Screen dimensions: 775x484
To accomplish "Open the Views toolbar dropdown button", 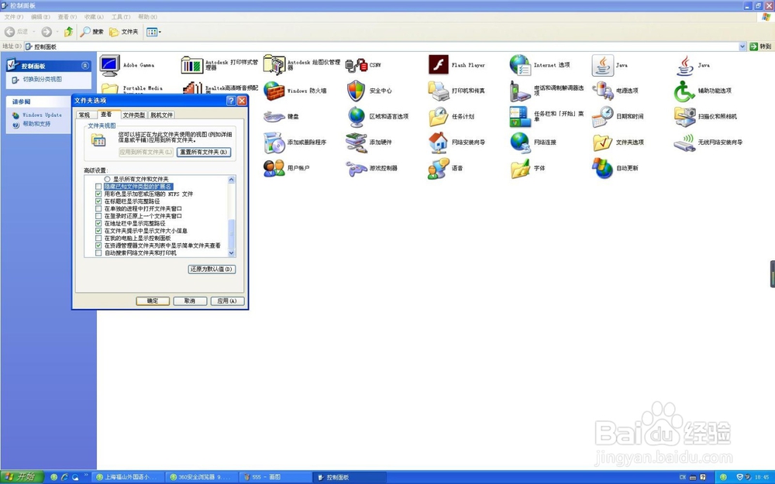I will (x=153, y=32).
